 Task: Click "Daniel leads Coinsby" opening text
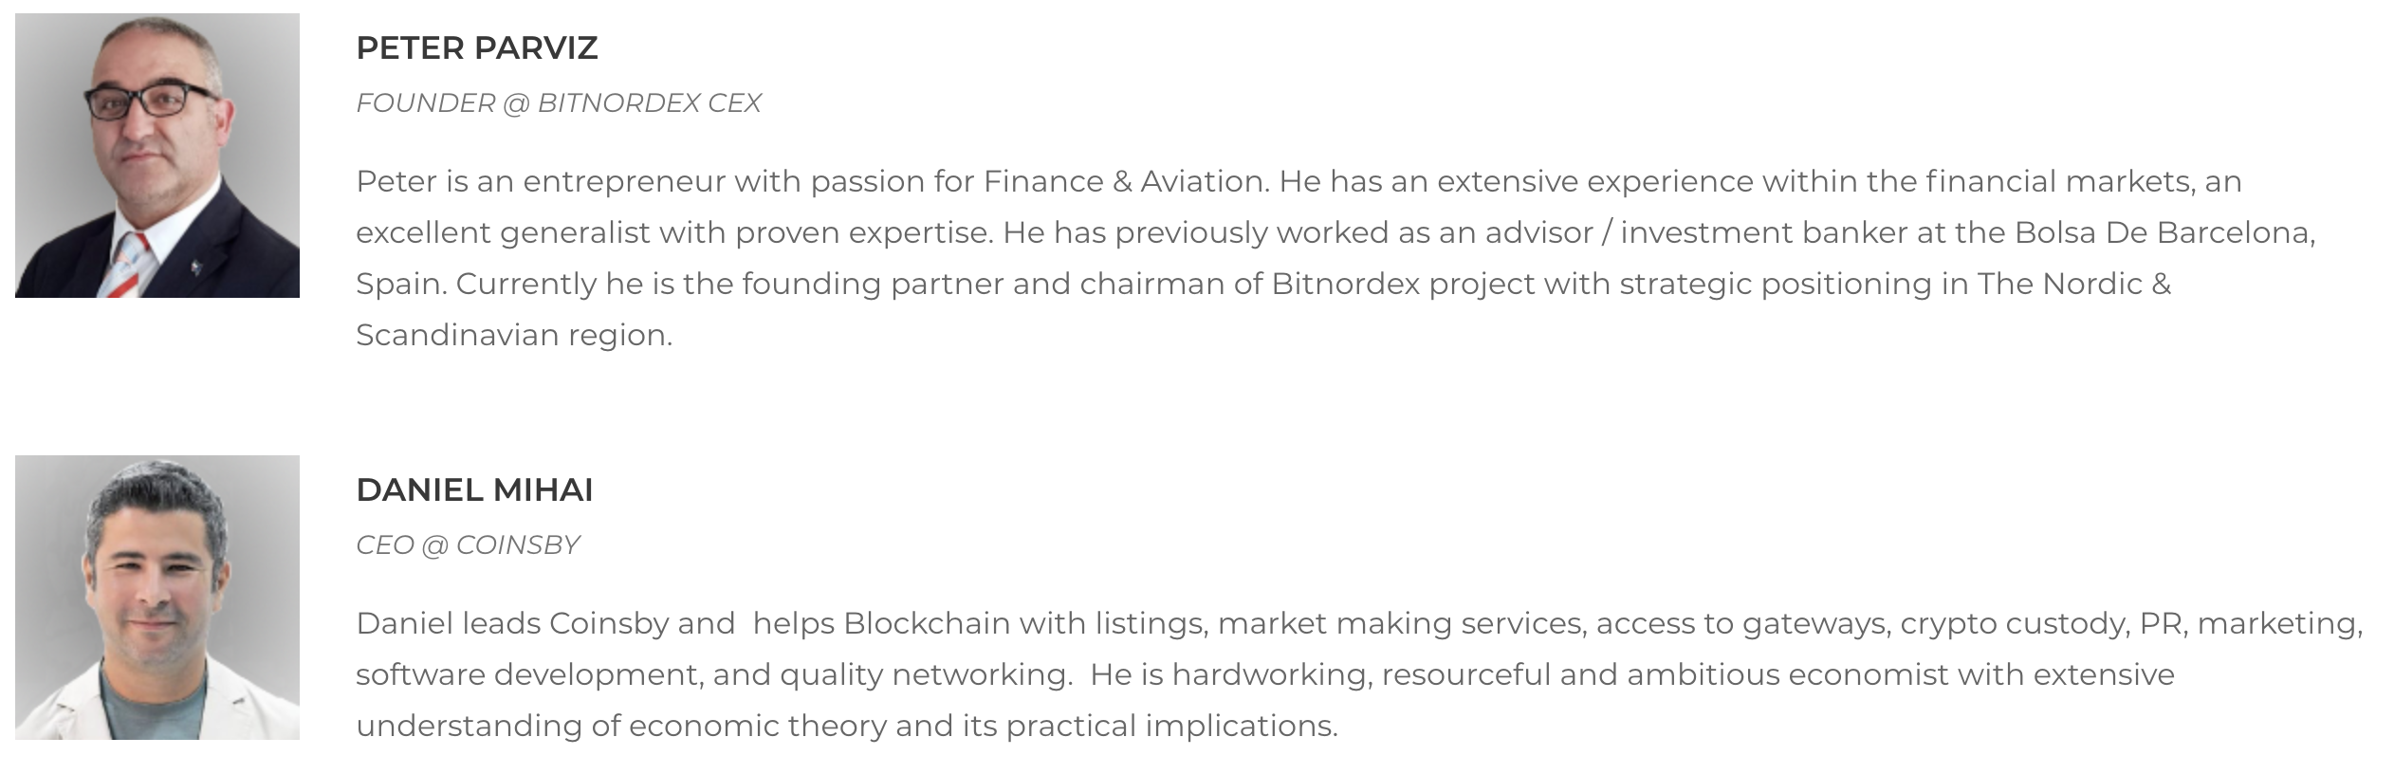[513, 624]
